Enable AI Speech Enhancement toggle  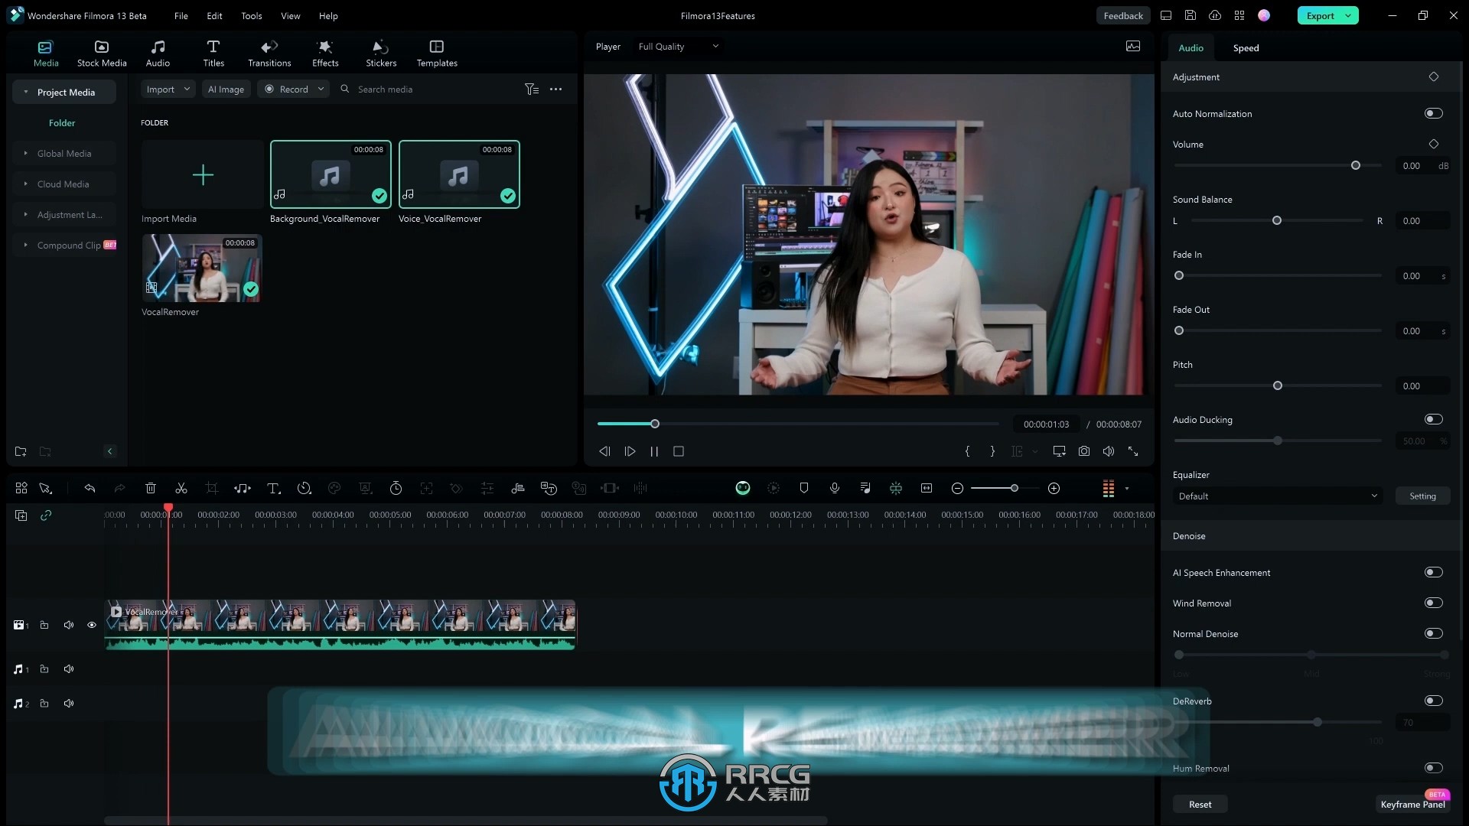[1434, 572]
